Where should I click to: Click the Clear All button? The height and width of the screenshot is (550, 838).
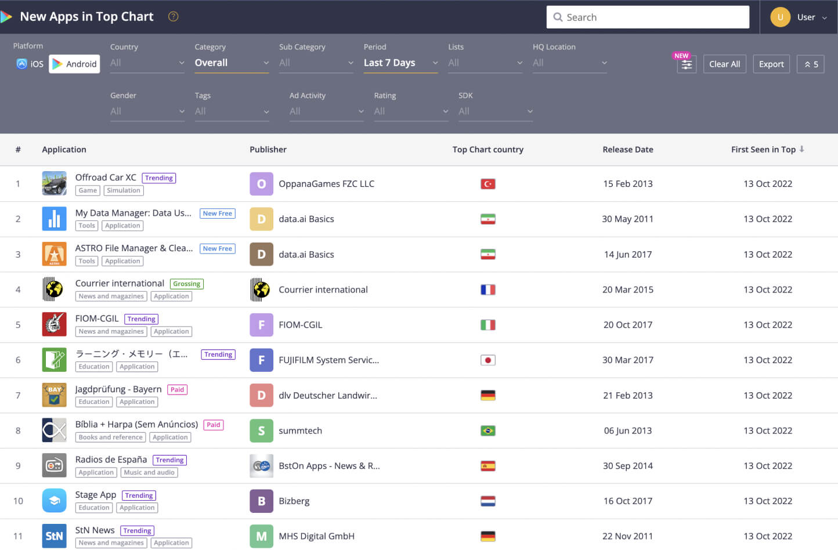(724, 64)
